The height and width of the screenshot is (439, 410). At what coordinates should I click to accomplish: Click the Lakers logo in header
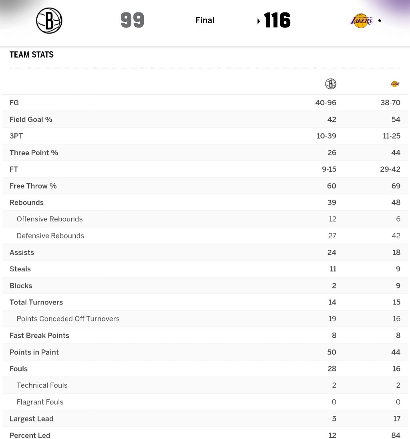coord(361,20)
